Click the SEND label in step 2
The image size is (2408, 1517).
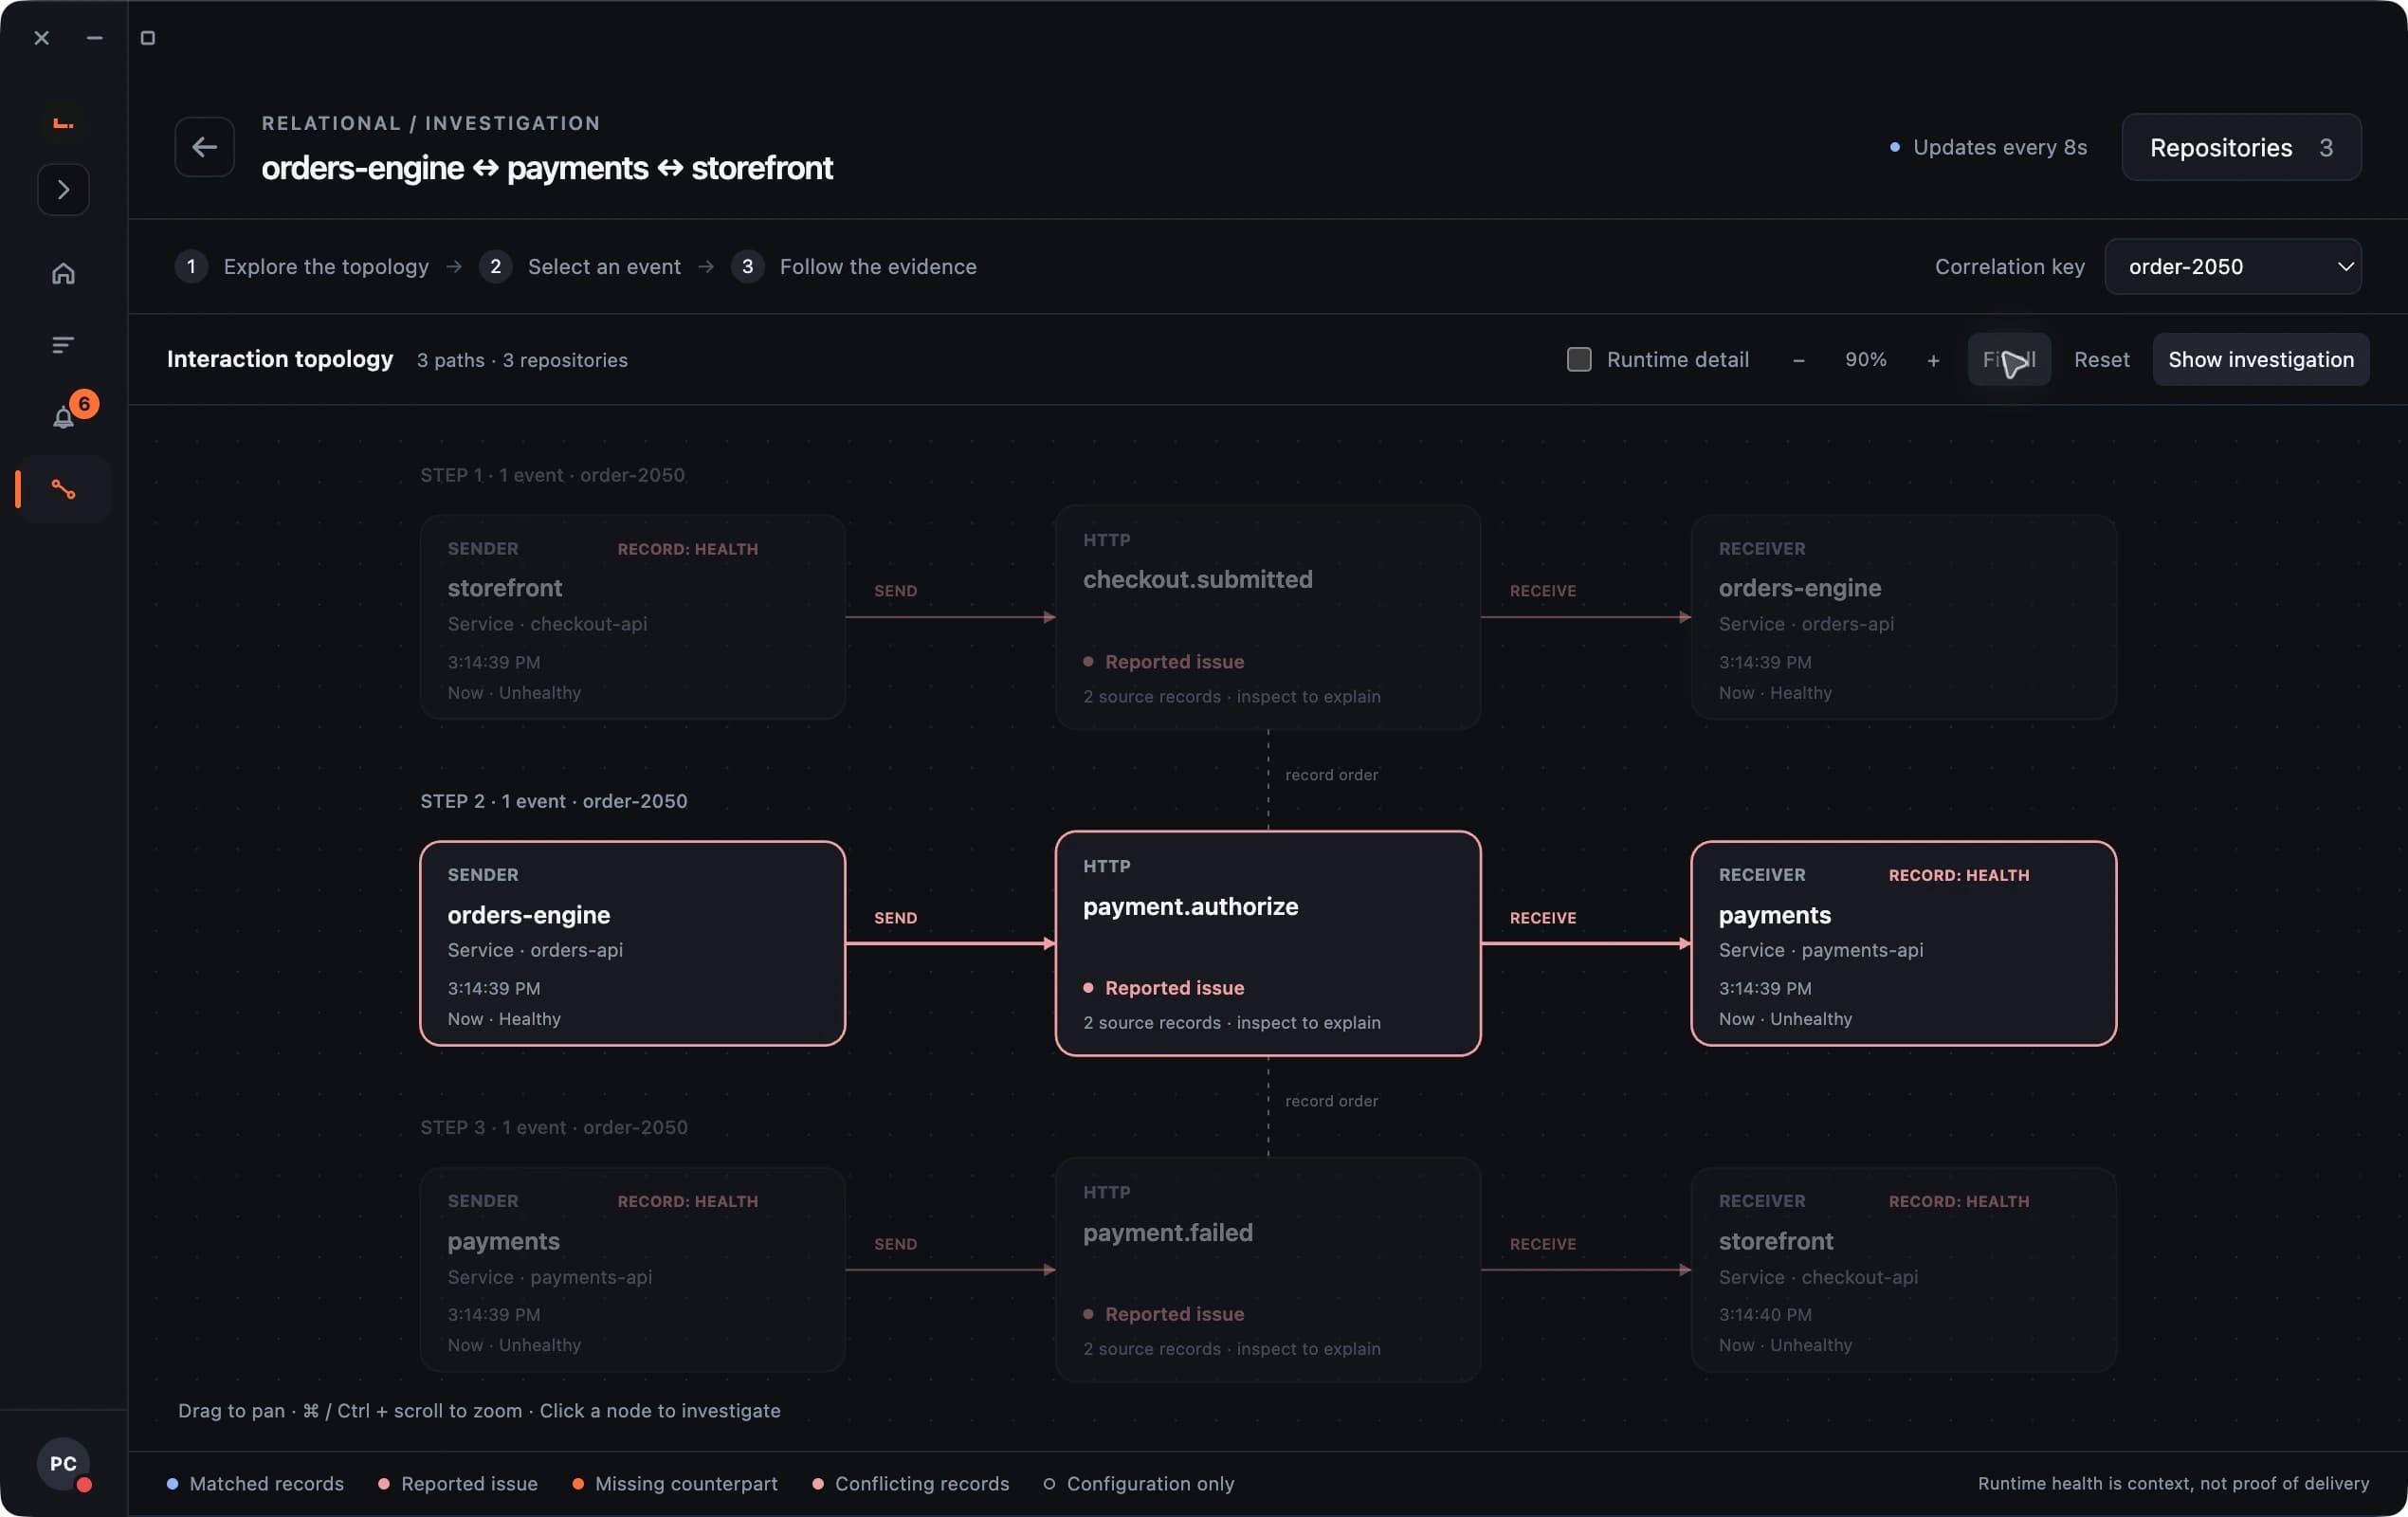pos(895,917)
